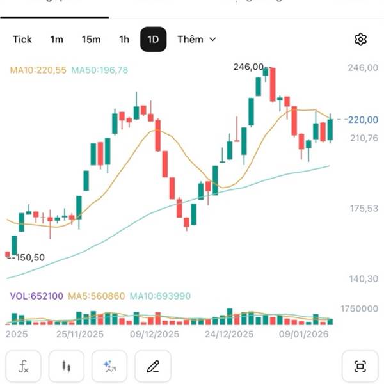
Task: Switch to 1m timeframe
Action: pos(57,40)
